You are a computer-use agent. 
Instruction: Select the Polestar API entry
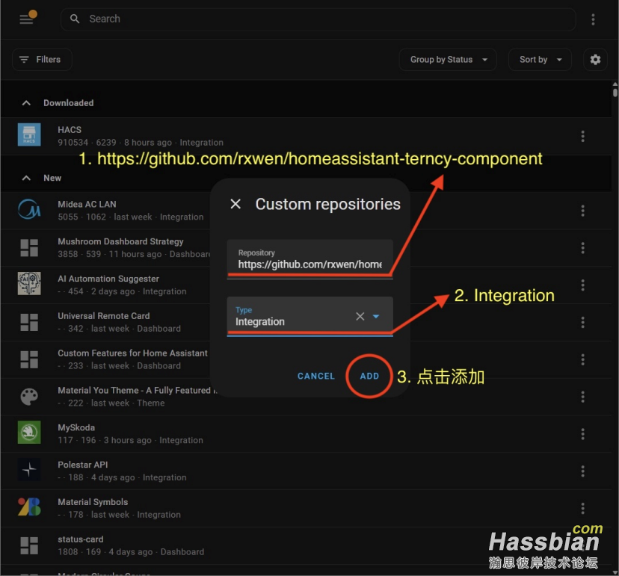click(x=82, y=465)
